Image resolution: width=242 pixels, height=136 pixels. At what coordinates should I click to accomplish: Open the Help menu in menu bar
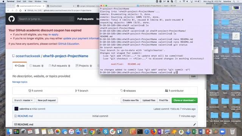tap(45, 2)
